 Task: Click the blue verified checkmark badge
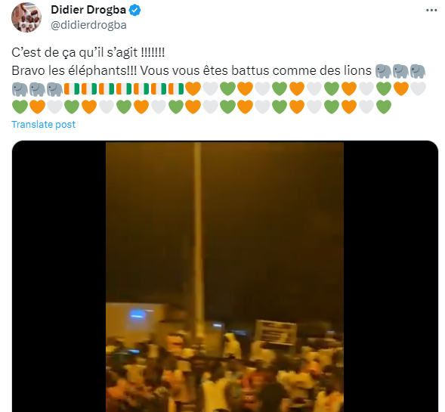[x=134, y=11]
